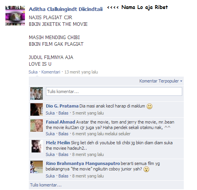197x190 pixels.
Task: Click Dio G. Pratama's avatar thumbnail
Action: [37, 109]
